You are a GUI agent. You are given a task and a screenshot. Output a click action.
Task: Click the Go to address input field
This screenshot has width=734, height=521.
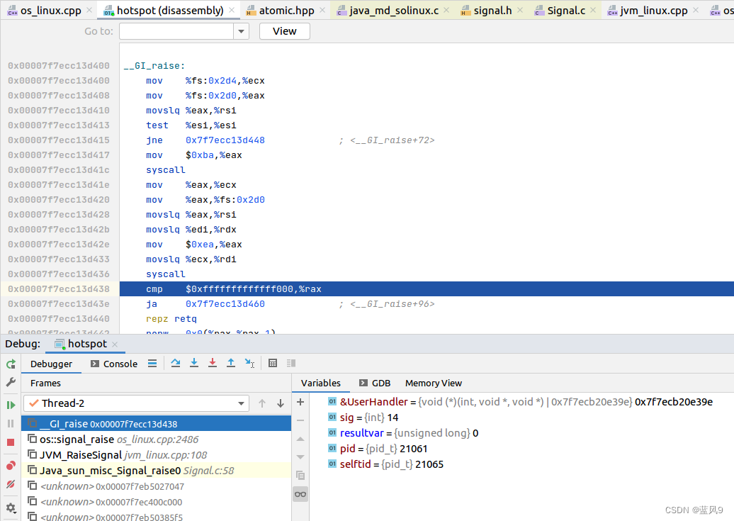(176, 31)
